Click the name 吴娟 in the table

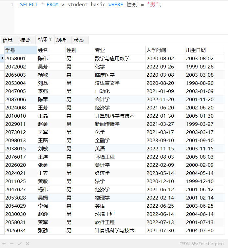pyautogui.click(x=51, y=198)
